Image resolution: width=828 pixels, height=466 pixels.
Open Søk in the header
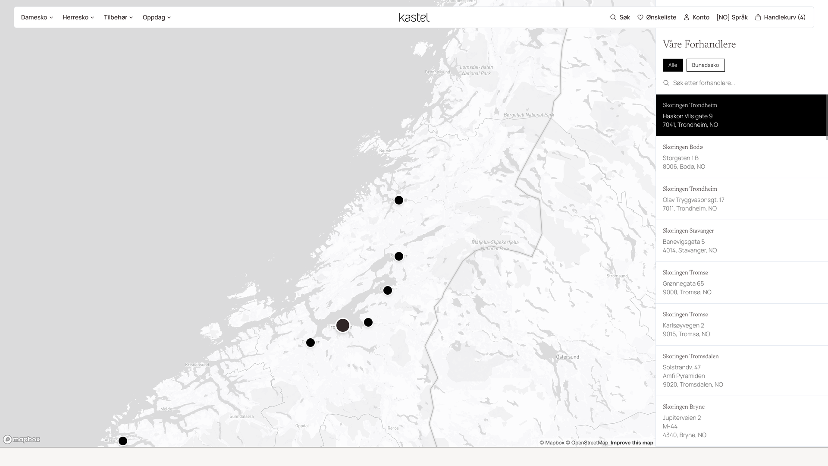point(620,17)
